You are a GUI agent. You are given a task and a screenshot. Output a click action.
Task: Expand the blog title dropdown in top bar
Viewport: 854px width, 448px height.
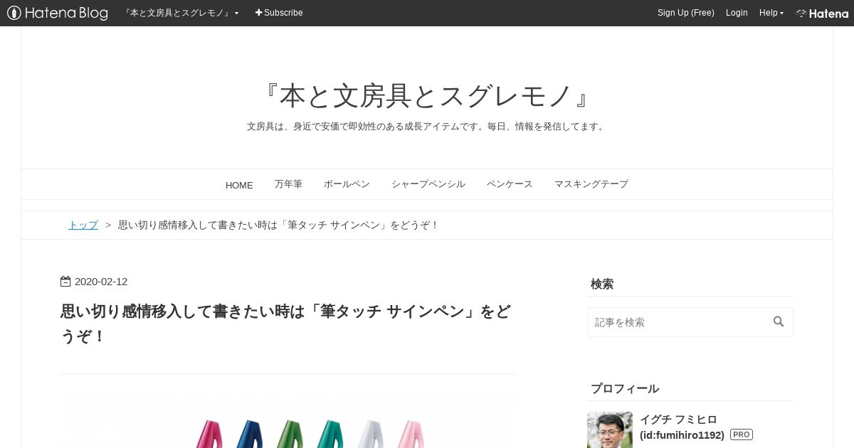[182, 13]
